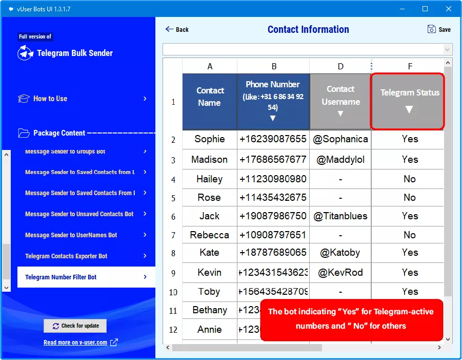Click the table horizontal scrollbar left arrow

click(168, 348)
